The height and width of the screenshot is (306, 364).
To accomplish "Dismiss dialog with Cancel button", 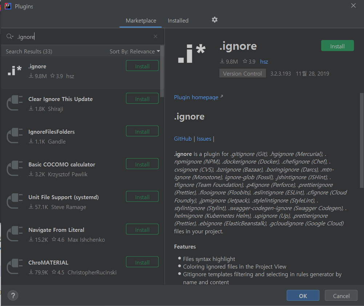I will [x=341, y=296].
